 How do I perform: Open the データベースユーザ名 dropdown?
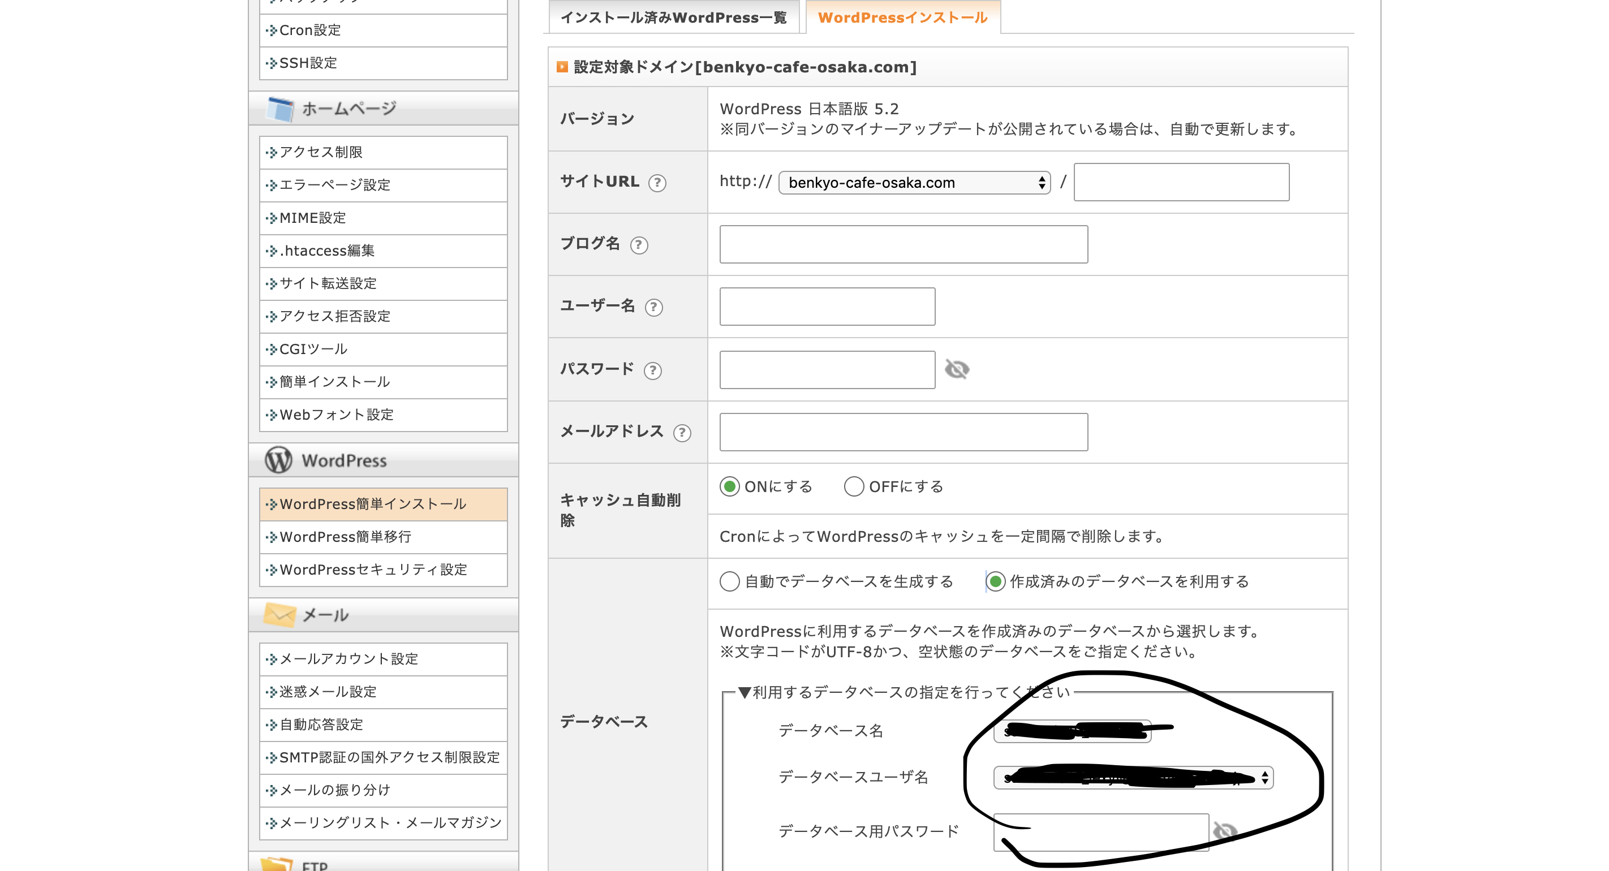pos(1133,777)
